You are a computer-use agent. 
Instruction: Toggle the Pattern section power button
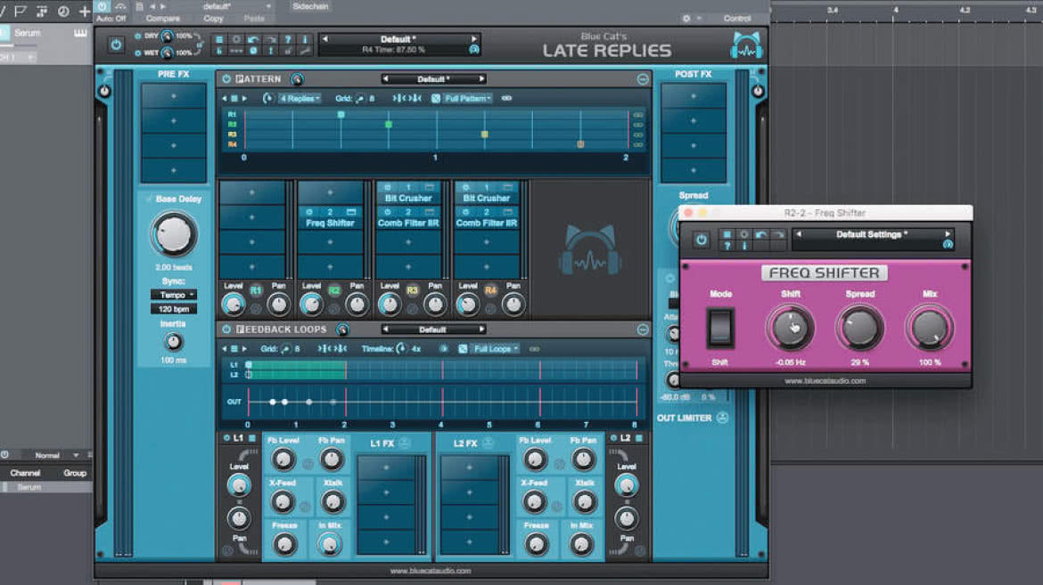click(226, 79)
